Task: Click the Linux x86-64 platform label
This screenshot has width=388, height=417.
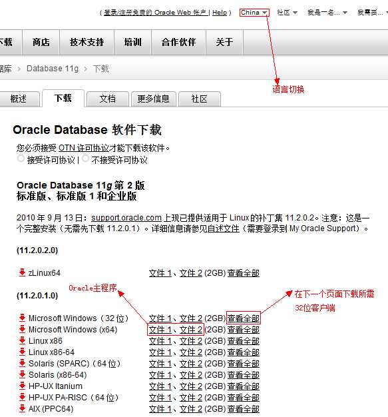Action: [51, 352]
